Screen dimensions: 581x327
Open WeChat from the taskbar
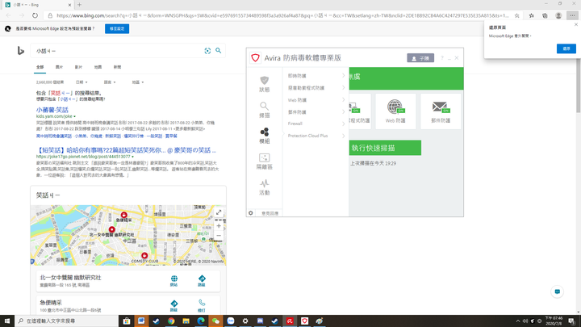215,321
